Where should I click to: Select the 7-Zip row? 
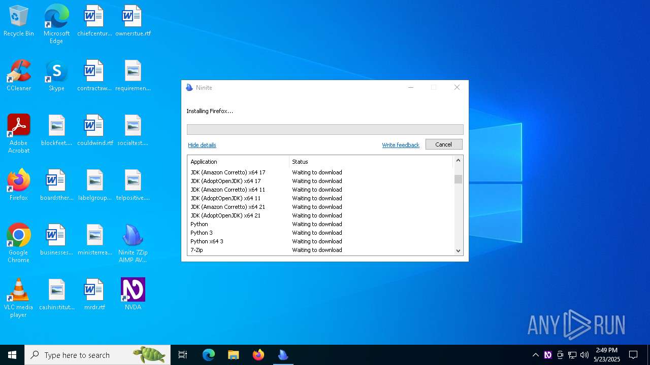[320, 250]
